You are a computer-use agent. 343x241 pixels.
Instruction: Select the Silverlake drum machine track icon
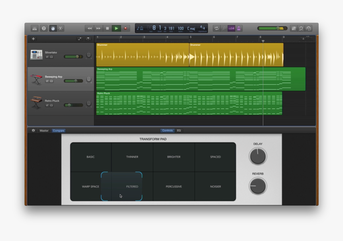[36, 55]
